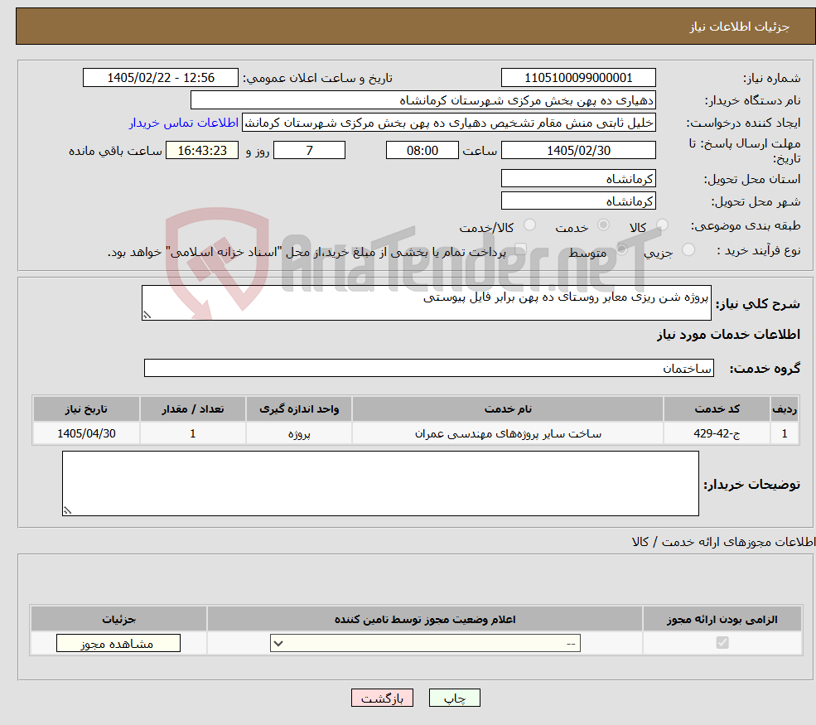The height and width of the screenshot is (725, 816).
Task: Click the unit cell پروژه
Action: pyautogui.click(x=299, y=433)
